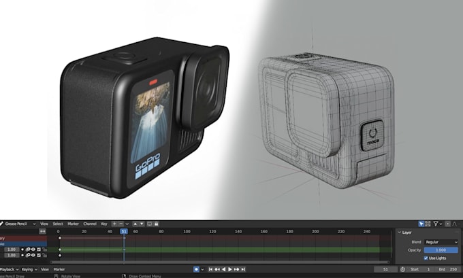
Task: Click the current frame field showing 51
Action: (x=385, y=269)
